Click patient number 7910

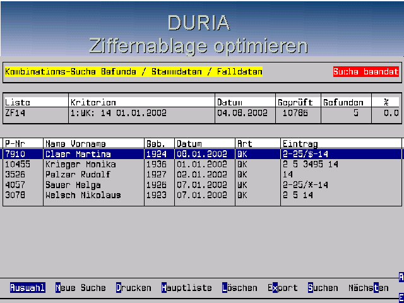[x=15, y=154]
